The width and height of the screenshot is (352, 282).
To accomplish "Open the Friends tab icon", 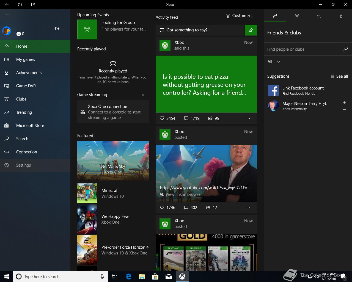I will (275, 16).
